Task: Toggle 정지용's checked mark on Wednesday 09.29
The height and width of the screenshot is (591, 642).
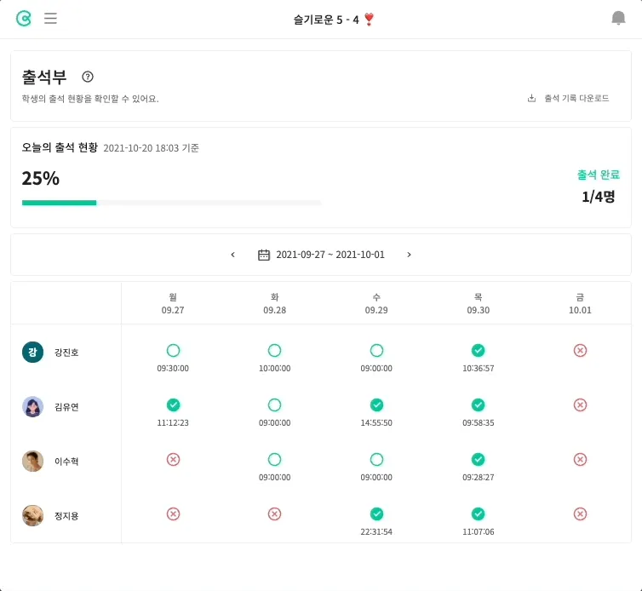Action: [376, 514]
